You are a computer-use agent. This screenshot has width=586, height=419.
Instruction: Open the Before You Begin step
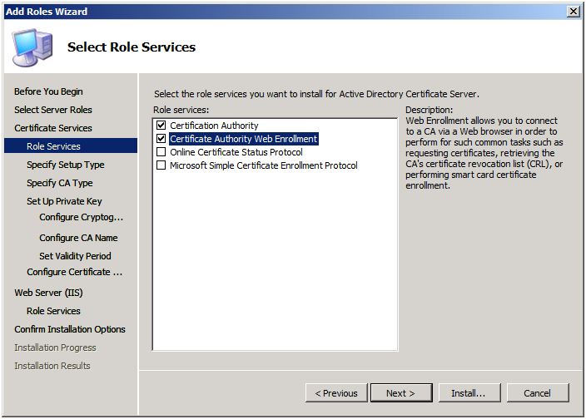tap(48, 91)
